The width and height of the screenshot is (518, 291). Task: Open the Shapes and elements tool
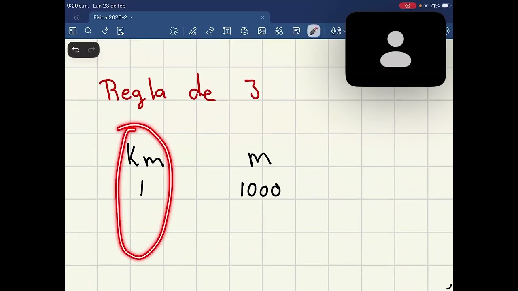click(279, 31)
